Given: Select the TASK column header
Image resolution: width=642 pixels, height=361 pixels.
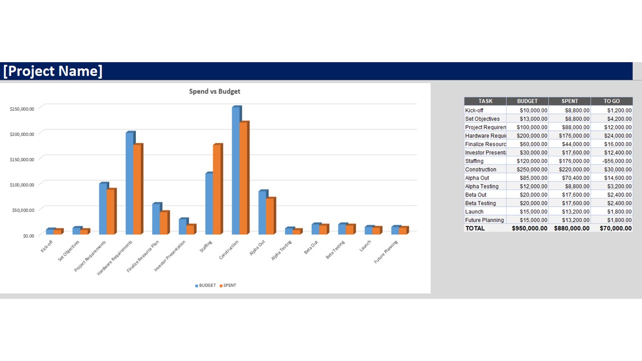Looking at the screenshot, I should pos(485,101).
